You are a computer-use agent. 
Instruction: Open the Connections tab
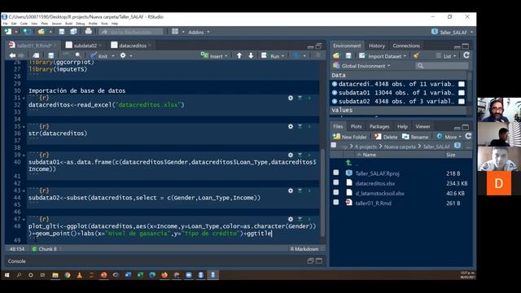pos(406,46)
